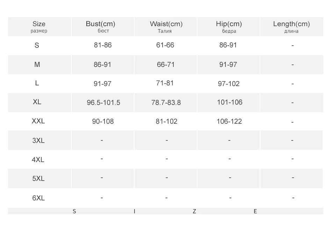Screen dimensions: 332x237
Task: Click hip value 106-122
Action: (229, 121)
